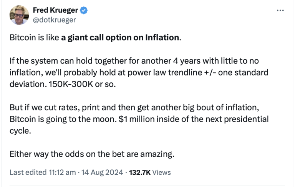Image resolution: width=295 pixels, height=187 pixels.
Task: Click the line starting If the system can hold
Action: pyautogui.click(x=134, y=61)
